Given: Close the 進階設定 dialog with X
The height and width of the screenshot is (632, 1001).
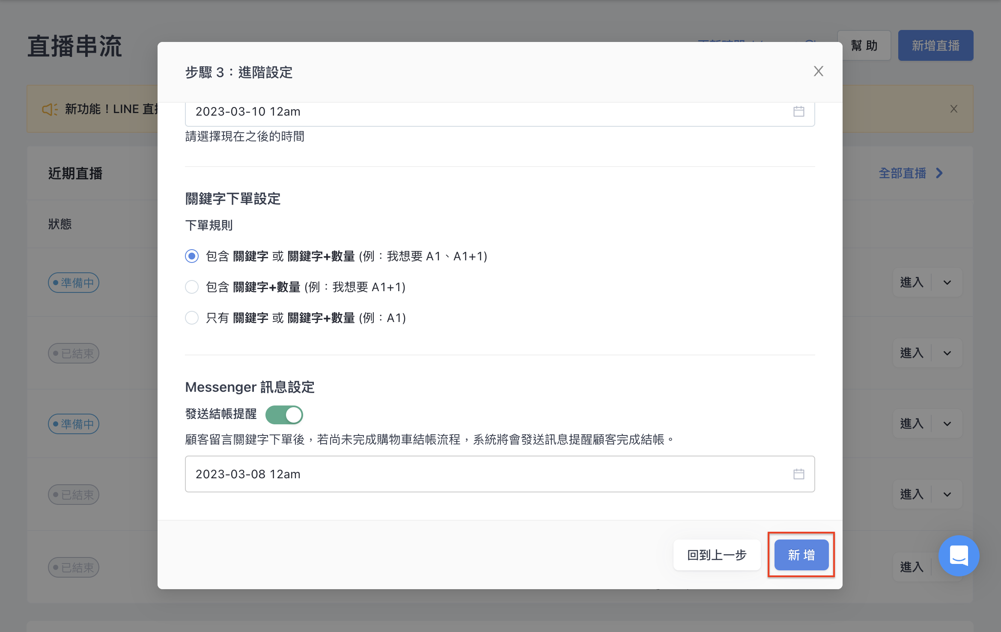Looking at the screenshot, I should coord(818,71).
